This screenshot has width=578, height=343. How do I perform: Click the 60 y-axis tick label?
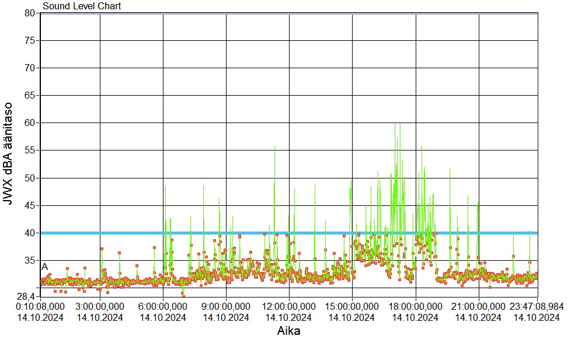point(30,123)
